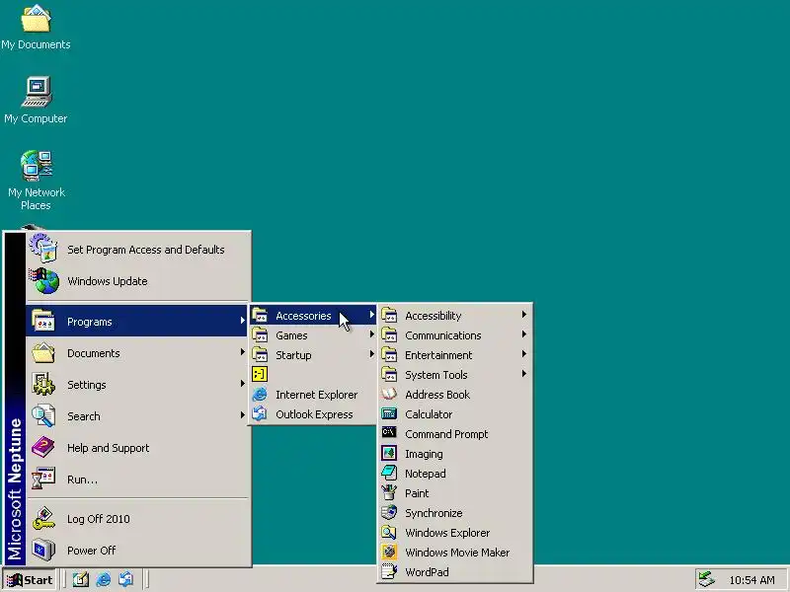Expand the Entertainment submenu arrow

click(524, 354)
